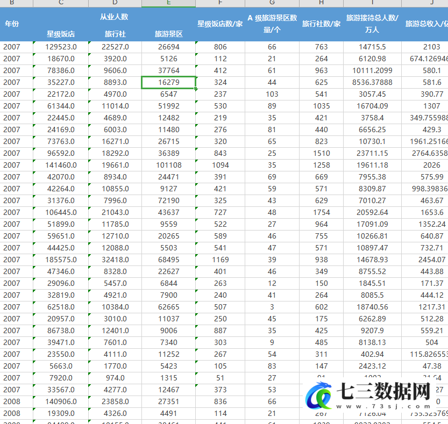Select cell with value 51992
This screenshot has height=424, width=448.
pyautogui.click(x=168, y=106)
